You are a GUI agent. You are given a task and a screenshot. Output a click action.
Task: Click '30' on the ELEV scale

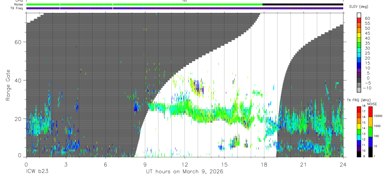coord(367,48)
